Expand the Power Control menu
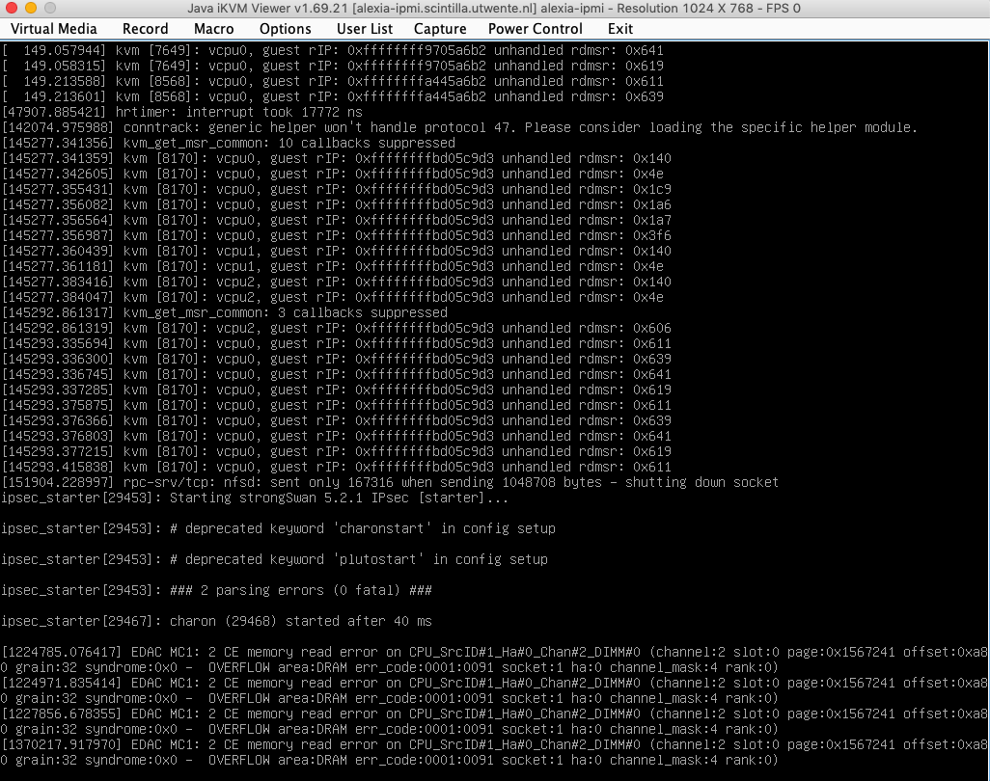The height and width of the screenshot is (781, 990). coord(535,29)
